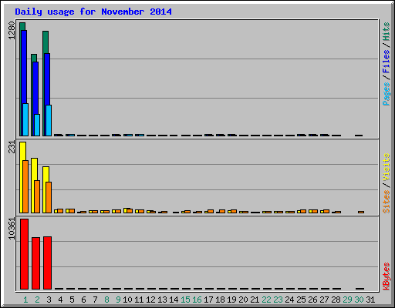Image resolution: width=395 pixels, height=308 pixels.
Task: Click the cyan Pages bar for day 3
Action: tap(49, 120)
